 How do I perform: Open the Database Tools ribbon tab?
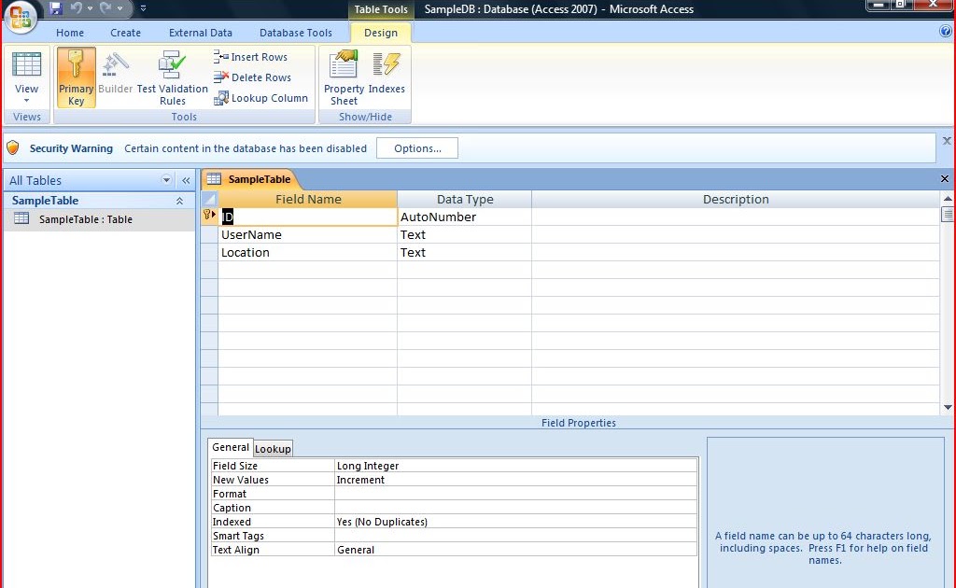(x=295, y=32)
